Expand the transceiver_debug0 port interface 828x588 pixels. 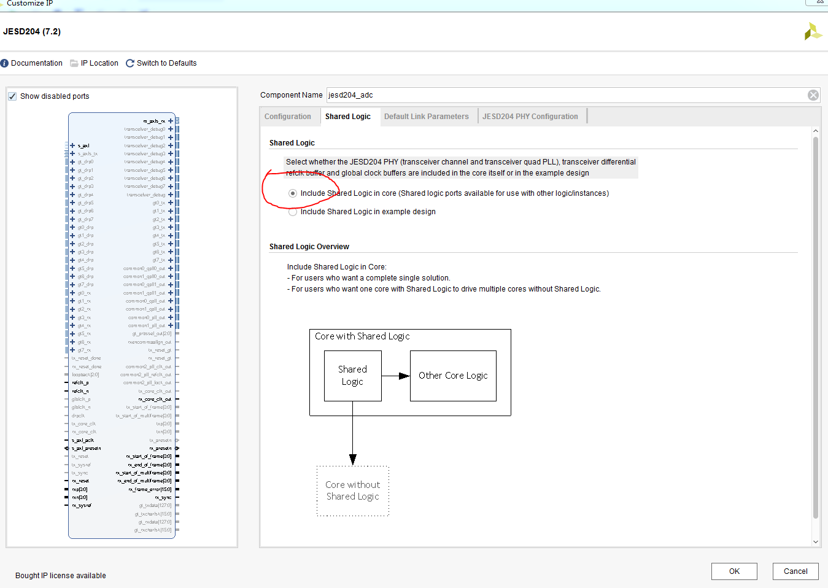pyautogui.click(x=171, y=130)
